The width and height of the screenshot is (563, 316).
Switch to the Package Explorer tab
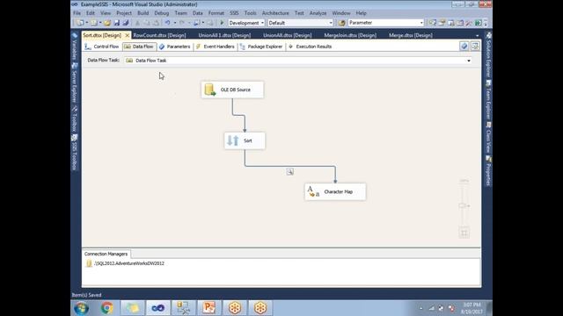[261, 47]
